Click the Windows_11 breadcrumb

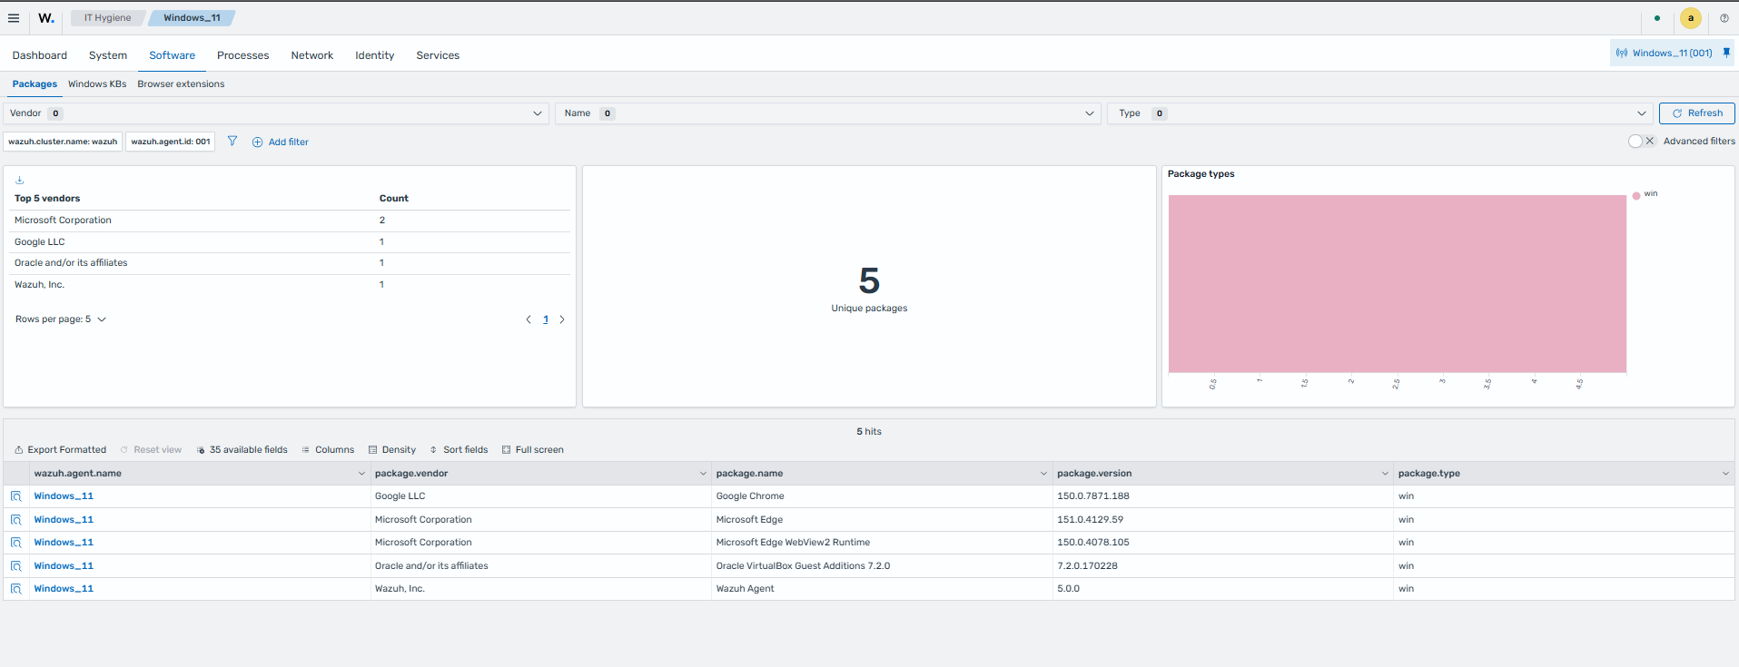pos(192,18)
